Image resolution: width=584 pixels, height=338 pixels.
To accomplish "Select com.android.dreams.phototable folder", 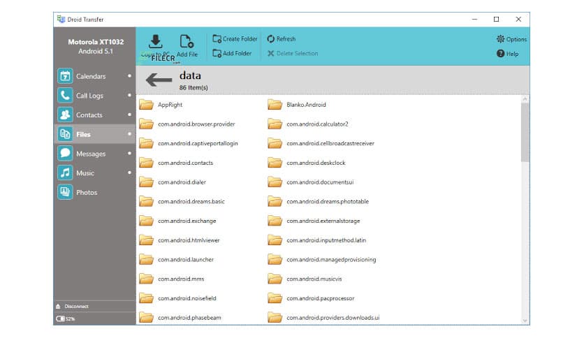I will 319,201.
